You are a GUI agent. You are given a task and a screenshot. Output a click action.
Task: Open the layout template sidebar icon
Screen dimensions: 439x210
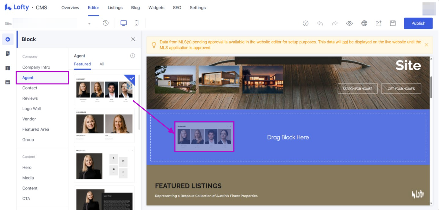pos(8,68)
